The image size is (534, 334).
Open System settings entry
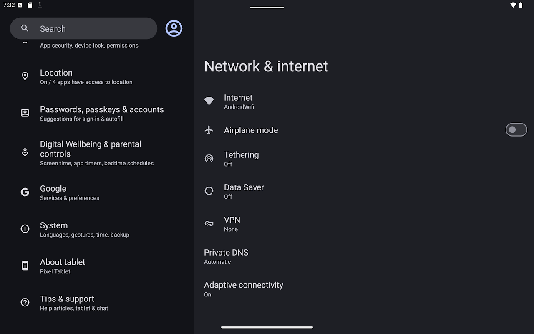click(x=97, y=229)
